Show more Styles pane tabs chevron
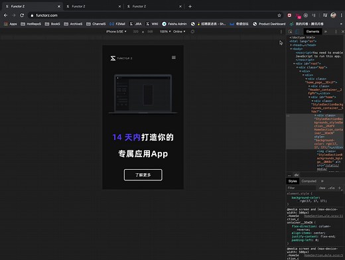345x260 pixels. (322, 181)
